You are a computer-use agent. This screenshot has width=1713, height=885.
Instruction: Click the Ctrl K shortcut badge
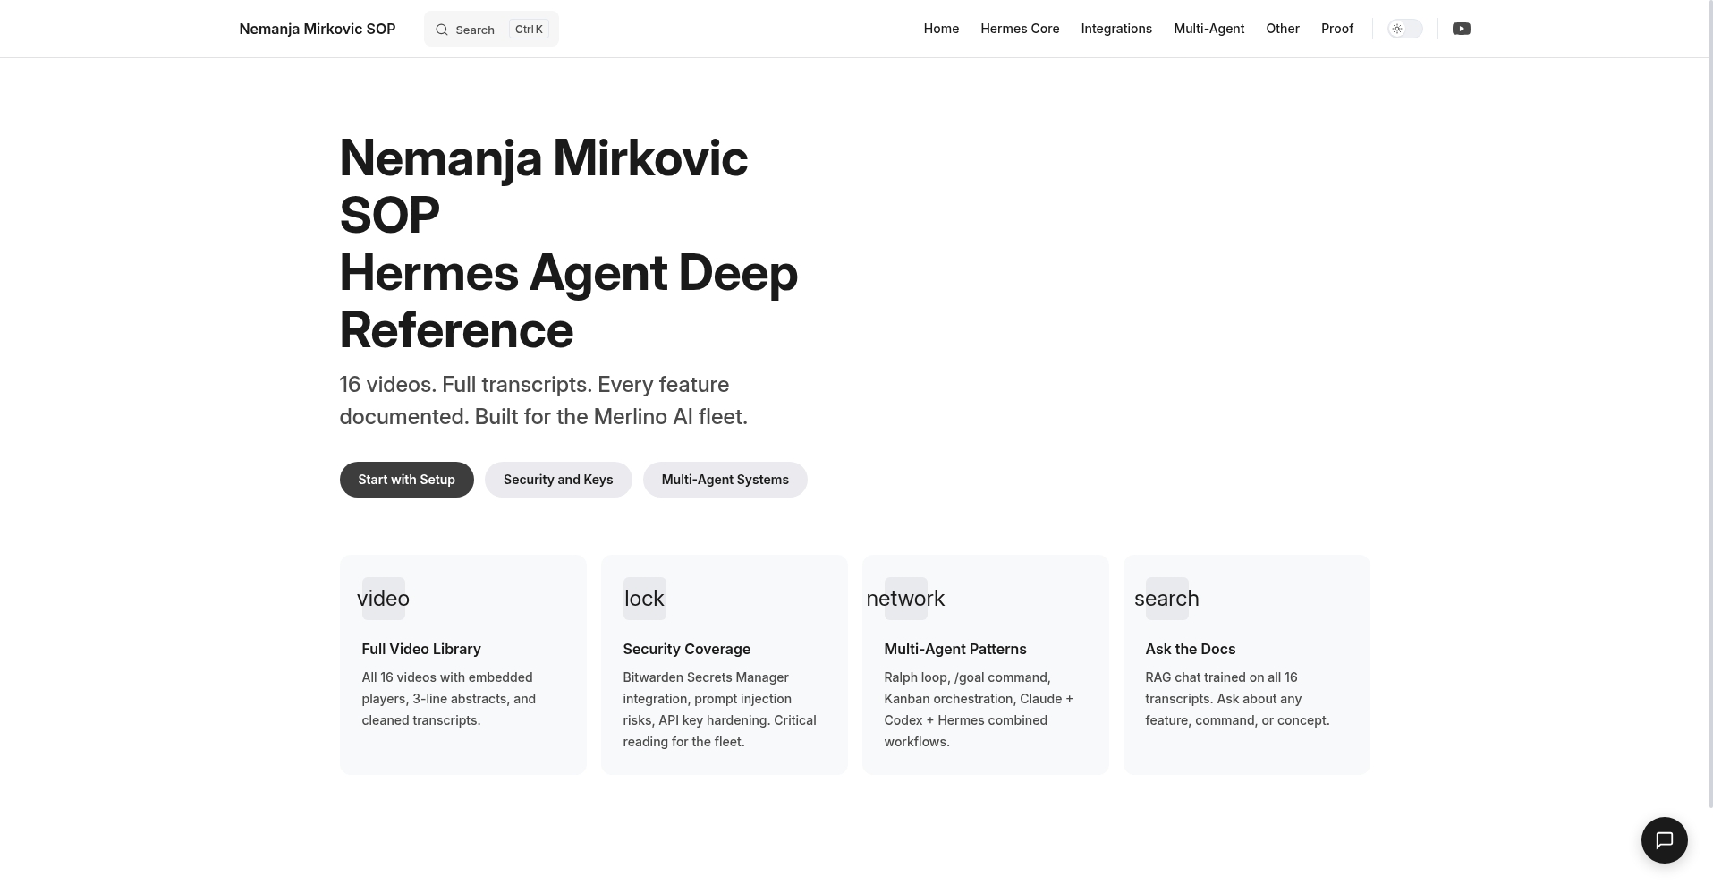coord(529,29)
